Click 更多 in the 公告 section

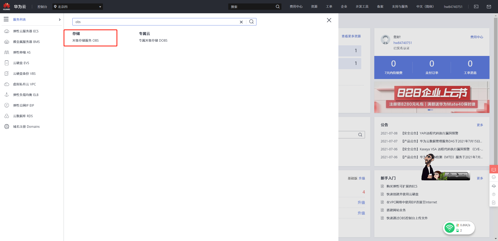pyautogui.click(x=480, y=125)
